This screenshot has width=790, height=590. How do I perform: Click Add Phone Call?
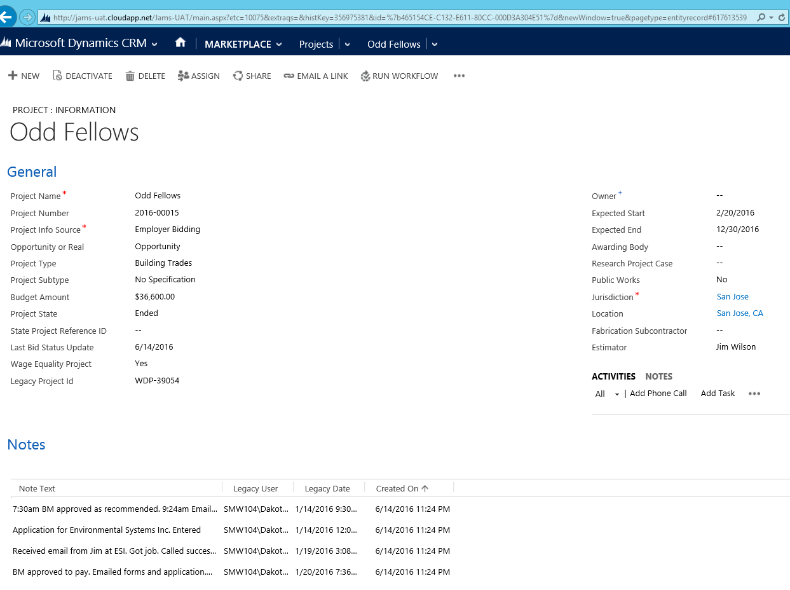(658, 393)
